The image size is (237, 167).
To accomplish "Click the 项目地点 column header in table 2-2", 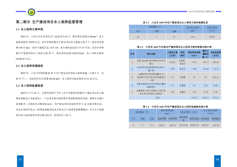I will 182,54.
